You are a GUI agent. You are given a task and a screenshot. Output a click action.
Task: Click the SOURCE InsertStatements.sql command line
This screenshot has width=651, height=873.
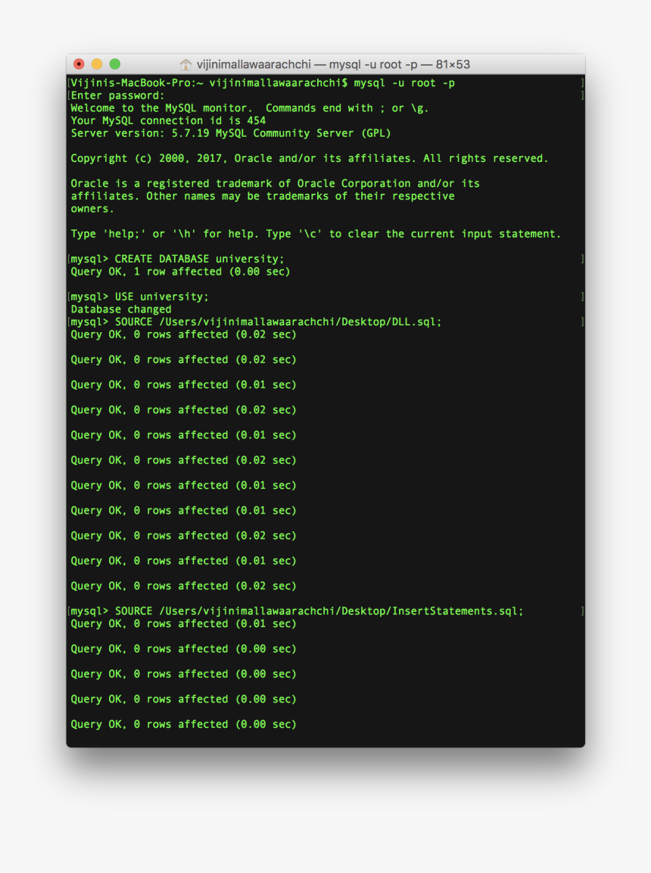tap(319, 610)
